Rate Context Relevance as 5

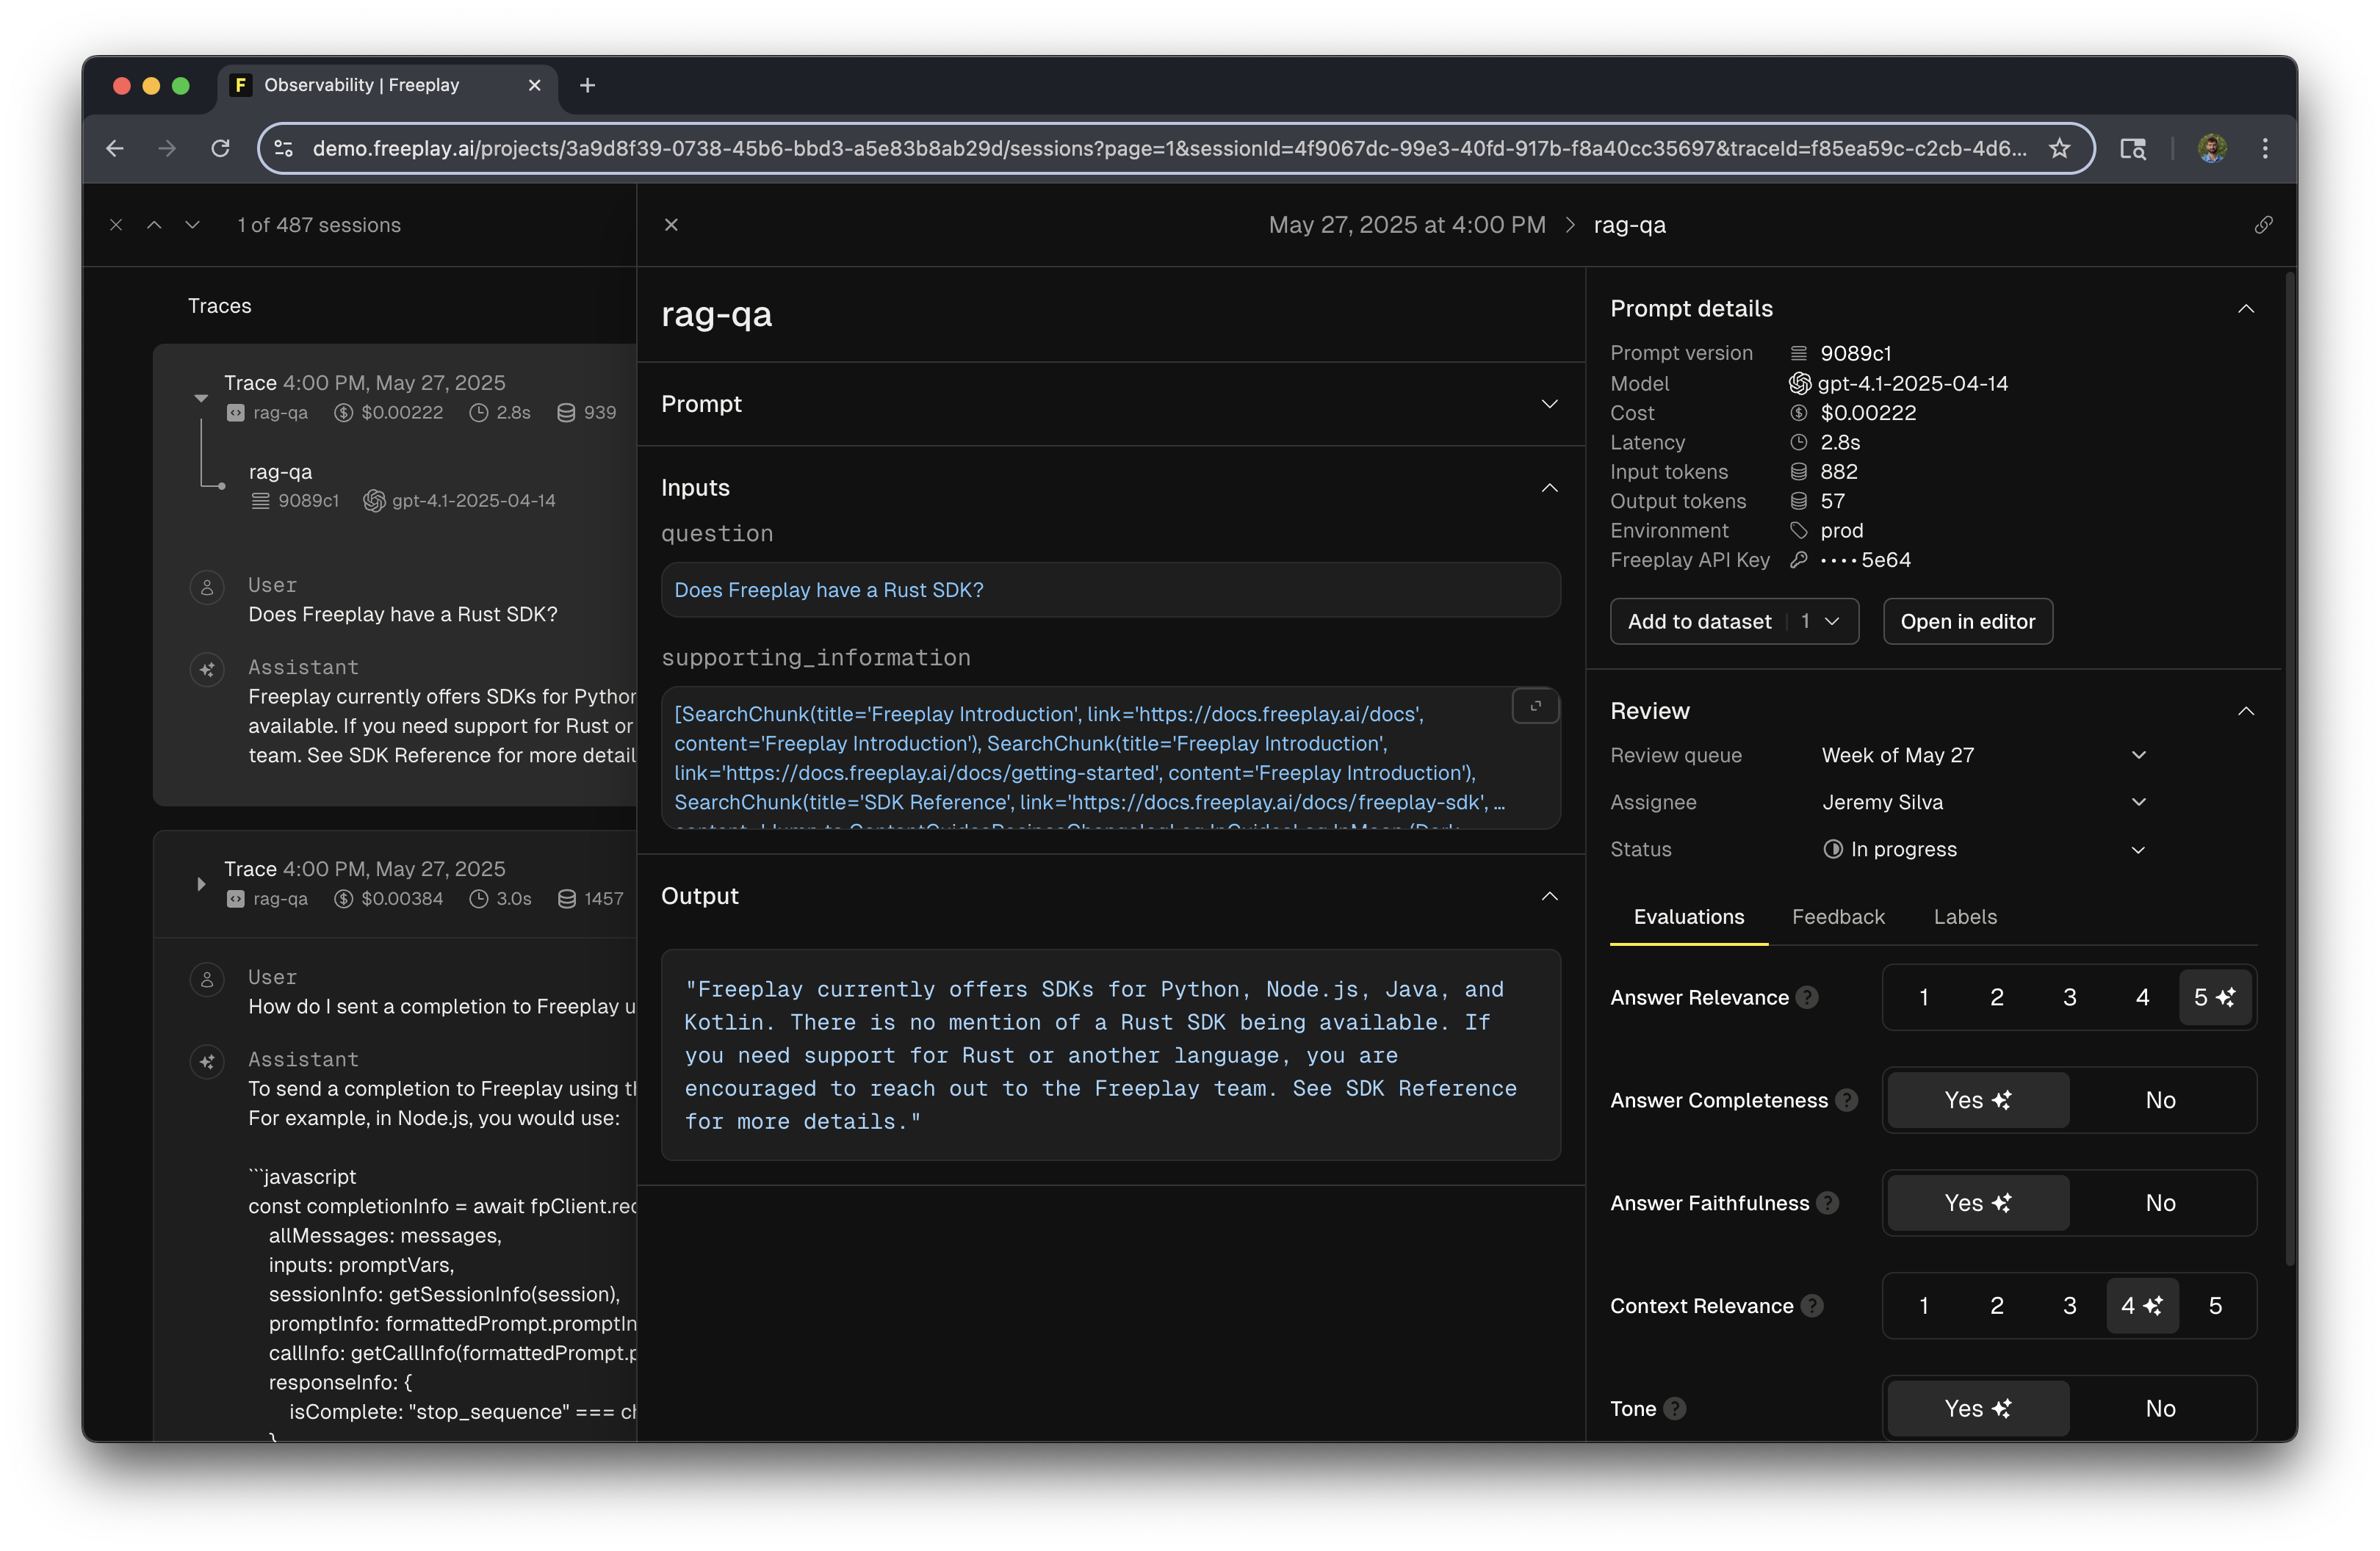(2214, 1306)
